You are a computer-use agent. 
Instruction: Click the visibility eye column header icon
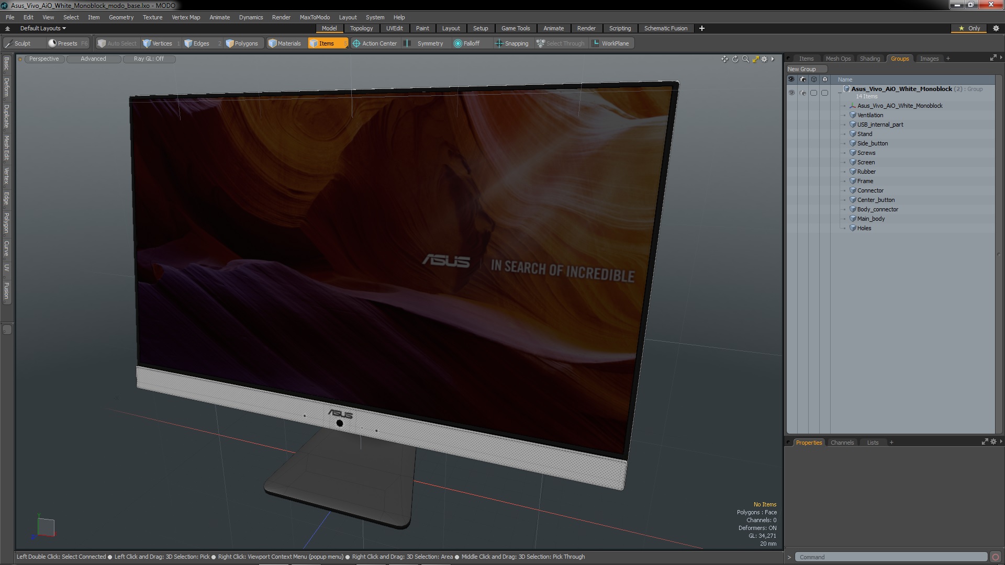click(791, 80)
